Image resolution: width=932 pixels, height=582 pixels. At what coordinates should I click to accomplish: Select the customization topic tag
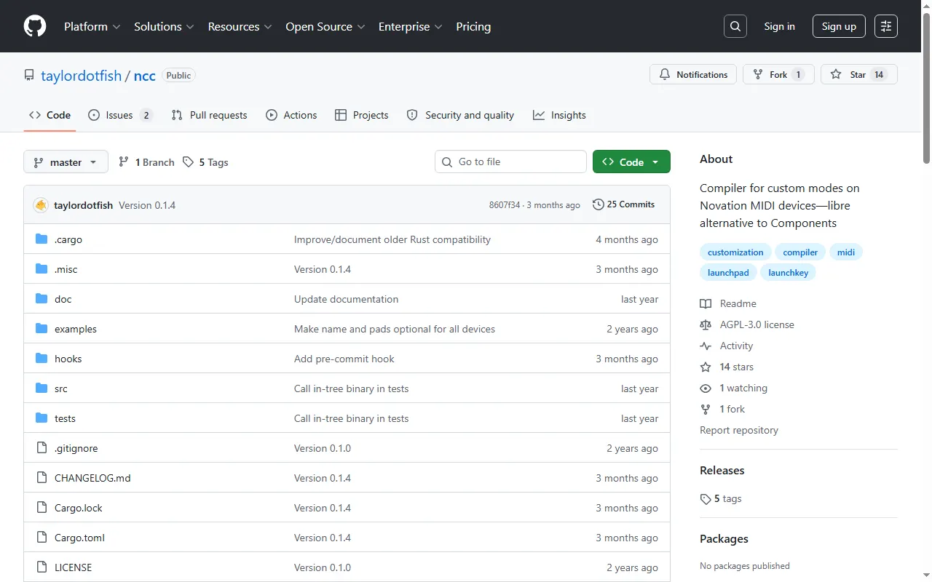[x=735, y=252]
